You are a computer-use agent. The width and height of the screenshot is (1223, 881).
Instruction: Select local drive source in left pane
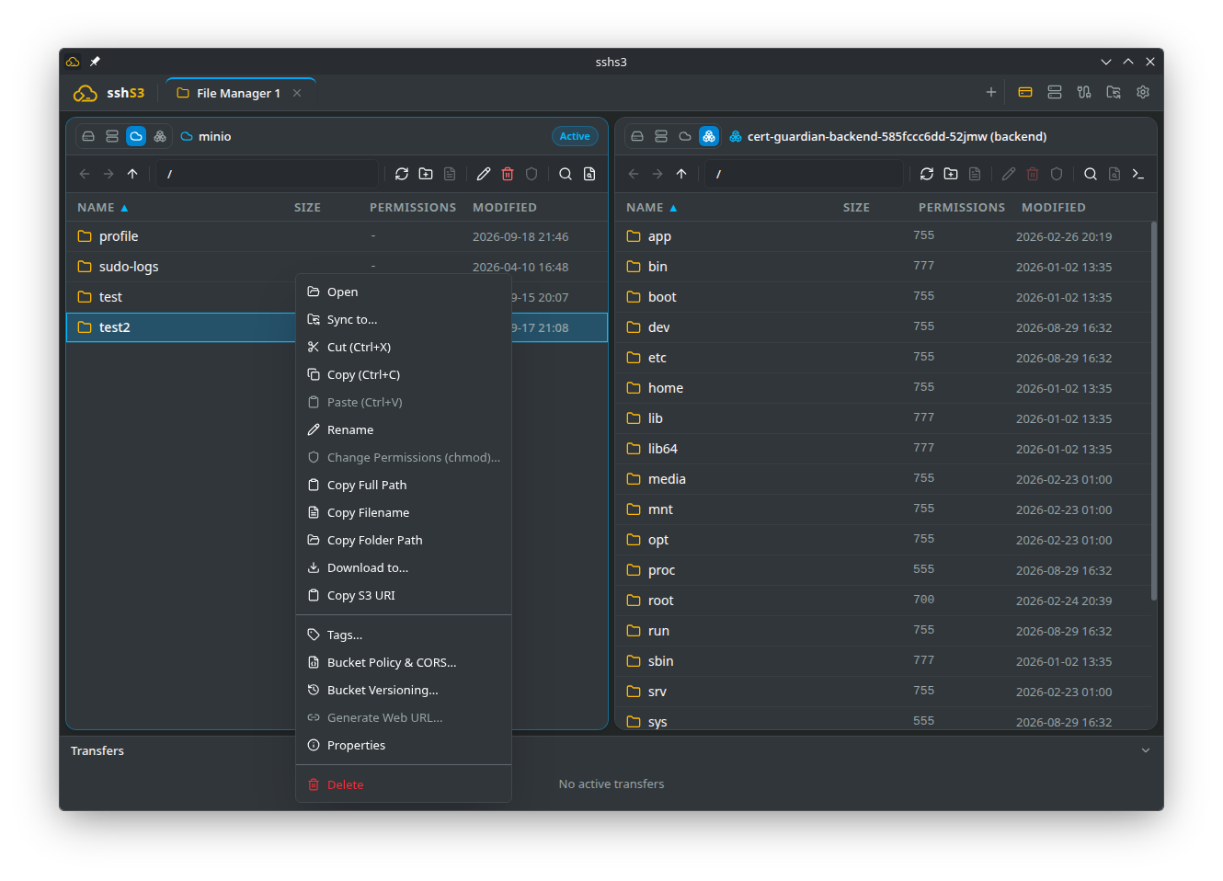click(x=88, y=136)
